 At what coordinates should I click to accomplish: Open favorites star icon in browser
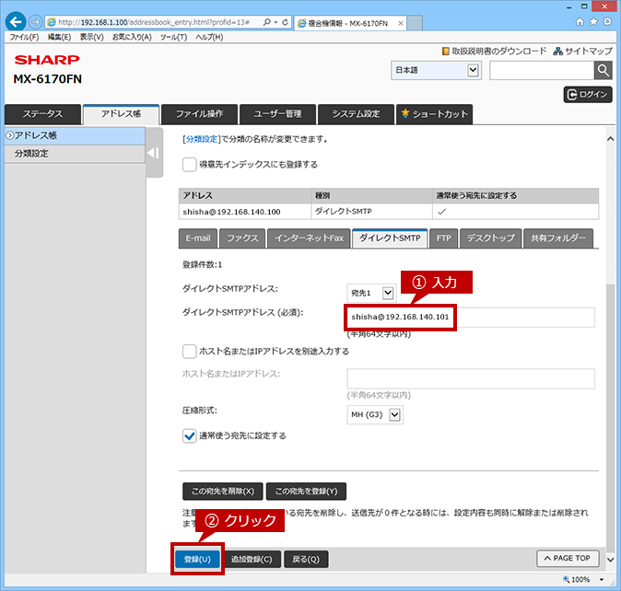593,22
